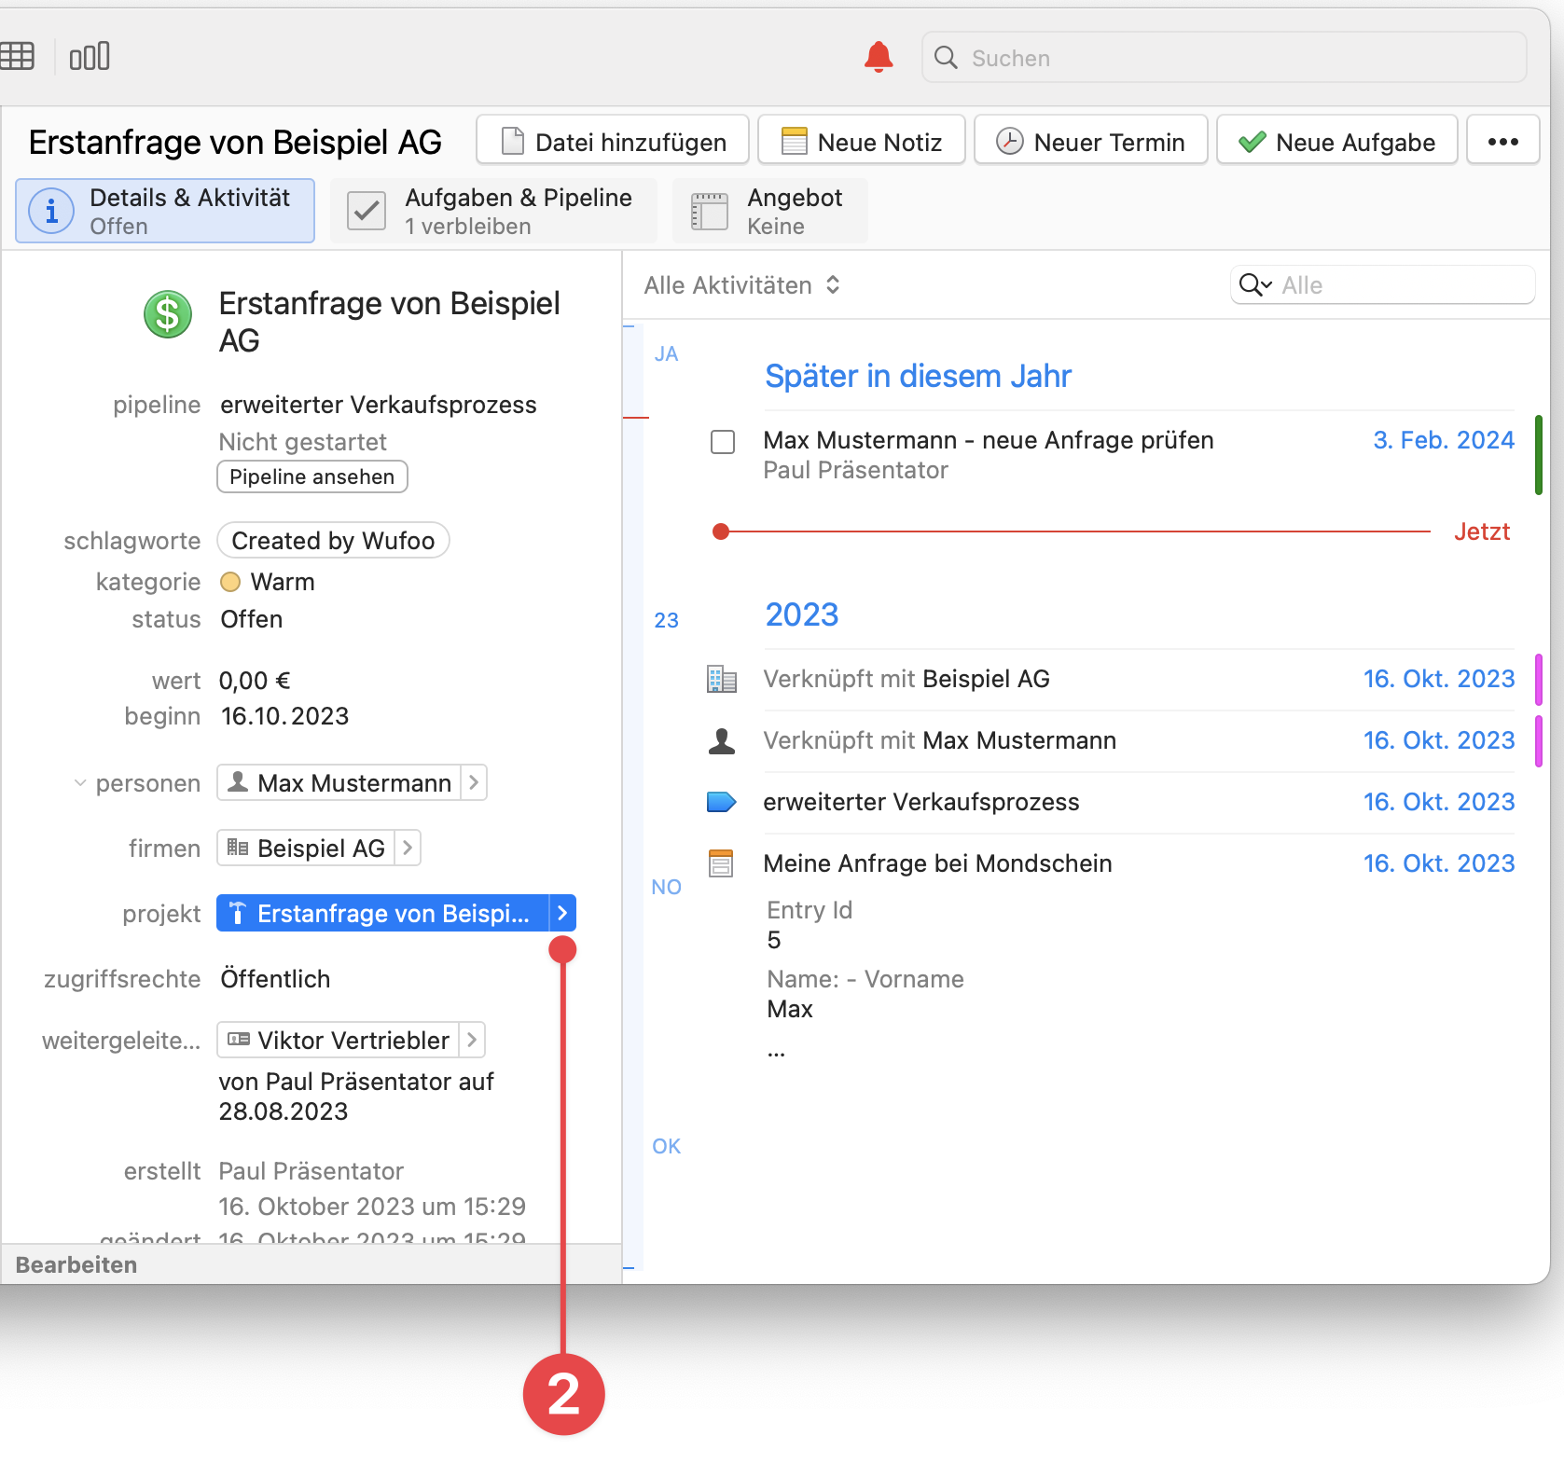Open the Angebot tab
The width and height of the screenshot is (1564, 1463).
click(x=769, y=212)
